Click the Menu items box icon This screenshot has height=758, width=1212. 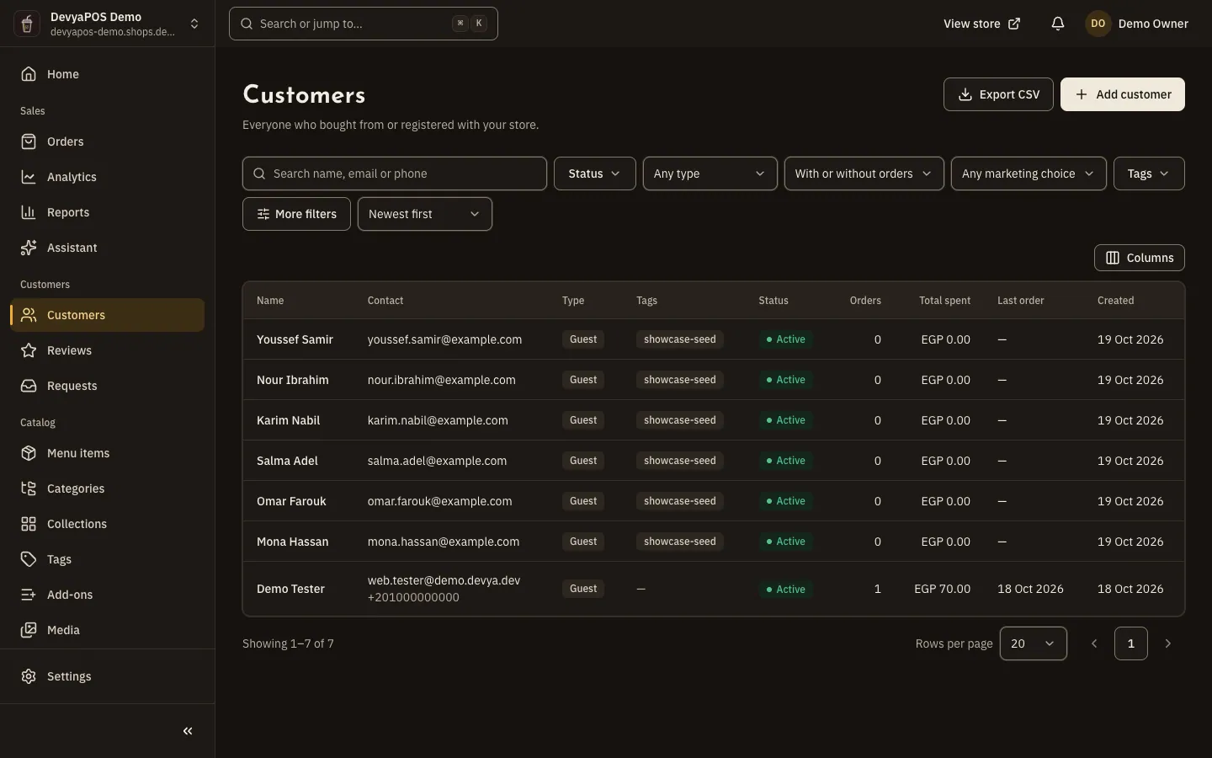point(29,453)
